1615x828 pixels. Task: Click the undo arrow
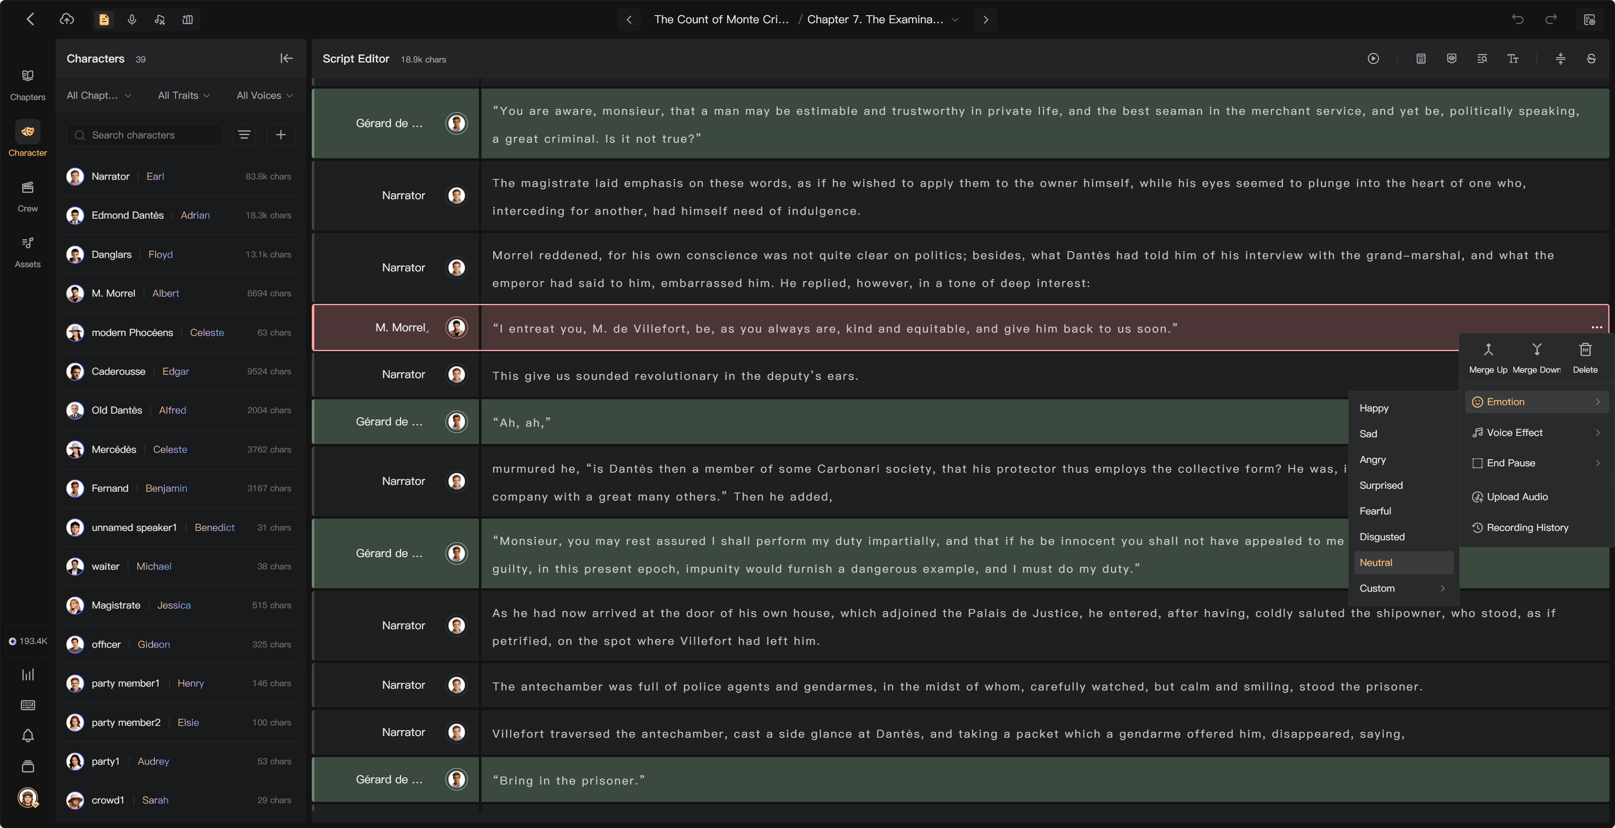click(x=1517, y=19)
